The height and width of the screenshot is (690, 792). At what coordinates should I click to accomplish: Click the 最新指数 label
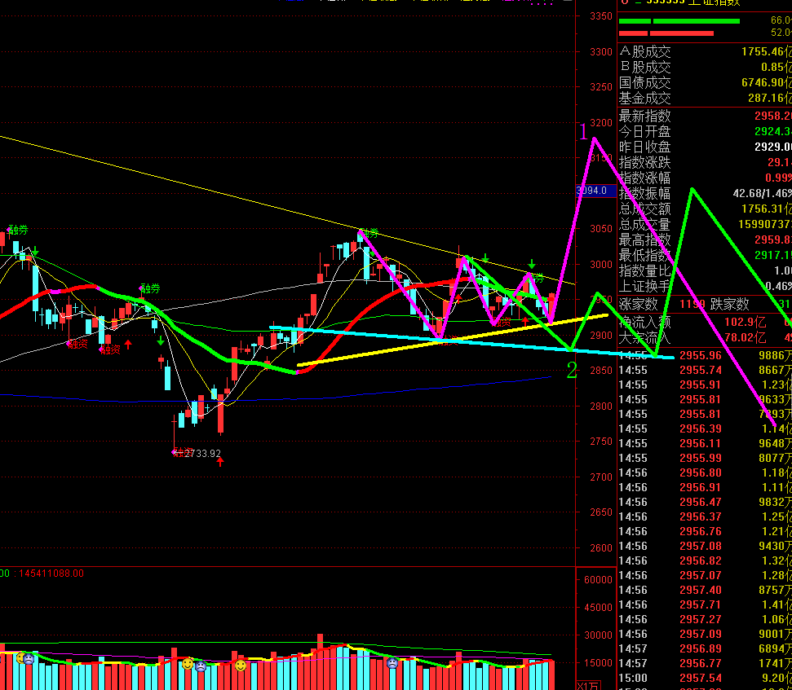point(645,116)
